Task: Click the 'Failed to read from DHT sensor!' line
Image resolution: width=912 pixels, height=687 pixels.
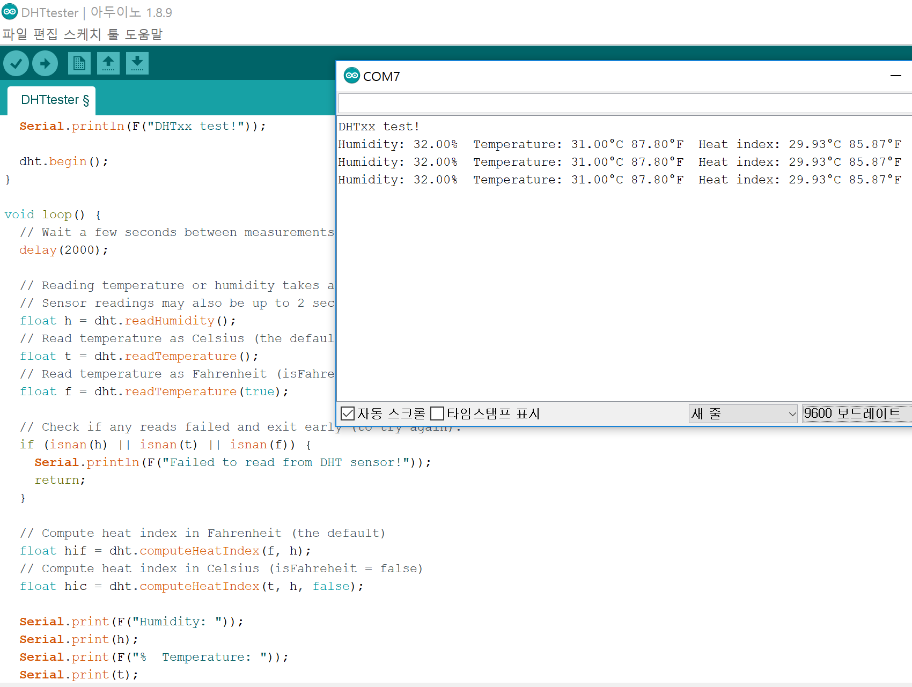Action: (x=233, y=462)
